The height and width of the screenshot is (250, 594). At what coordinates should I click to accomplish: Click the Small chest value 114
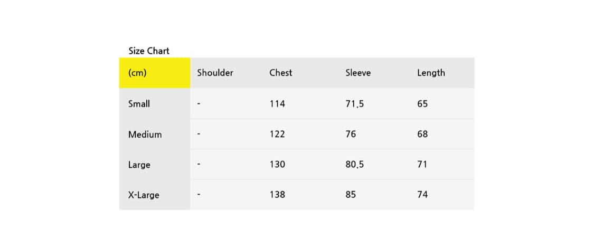(277, 104)
